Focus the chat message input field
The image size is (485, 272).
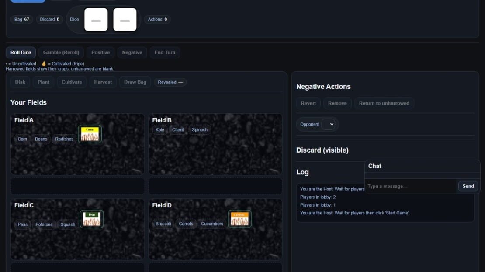pyautogui.click(x=410, y=186)
